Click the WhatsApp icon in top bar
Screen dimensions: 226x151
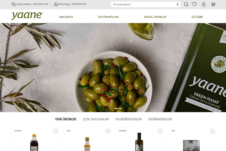click(56, 4)
